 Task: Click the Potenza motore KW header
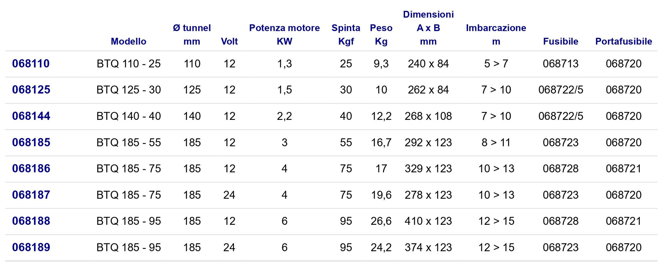click(x=284, y=35)
